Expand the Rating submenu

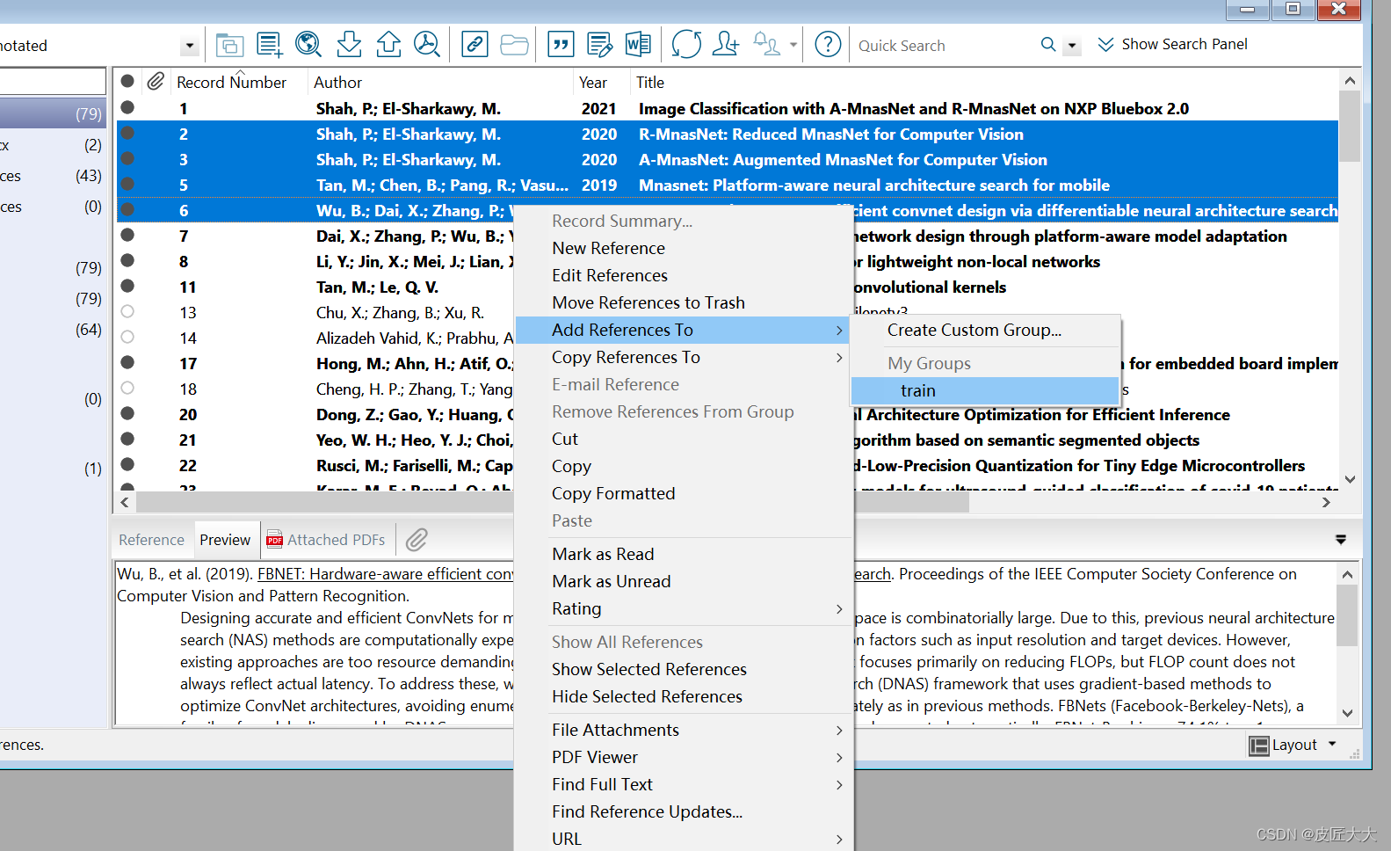[683, 608]
